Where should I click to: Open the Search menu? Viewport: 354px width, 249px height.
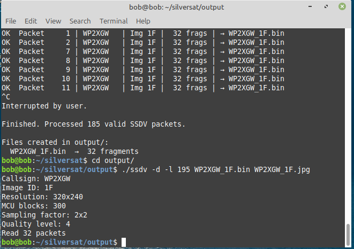[x=80, y=21]
